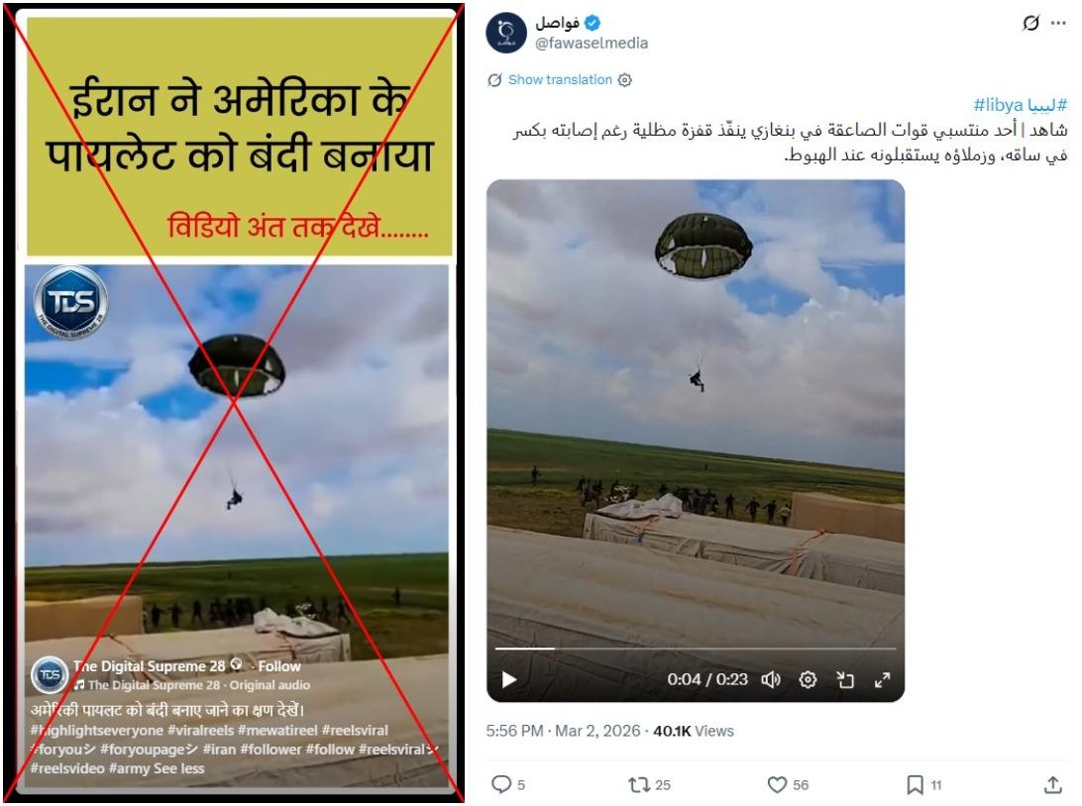
Task: Open @fawaselmedia profile handle
Action: [592, 44]
